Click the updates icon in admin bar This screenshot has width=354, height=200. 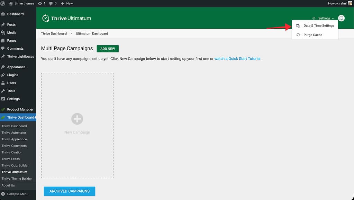(40, 3)
